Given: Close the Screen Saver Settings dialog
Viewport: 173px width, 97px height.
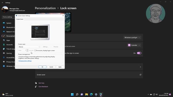Looking at the screenshot, I should pos(63,16).
